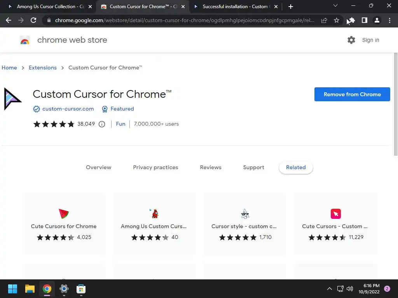Close the Successful installation tab

point(276,7)
